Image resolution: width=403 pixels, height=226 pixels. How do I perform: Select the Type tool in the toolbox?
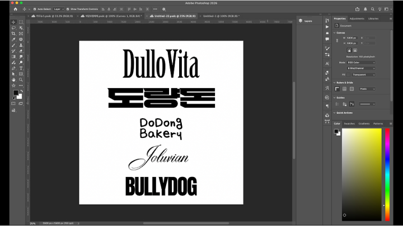21,68
